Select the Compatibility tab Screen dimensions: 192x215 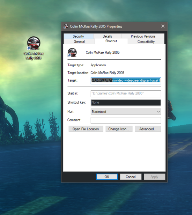coord(146,42)
